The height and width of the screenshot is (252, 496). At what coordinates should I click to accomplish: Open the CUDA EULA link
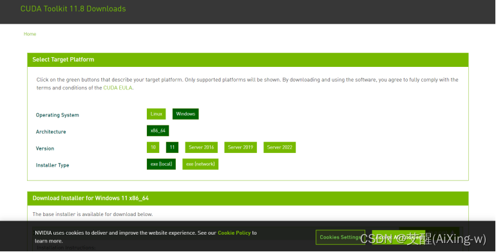118,88
